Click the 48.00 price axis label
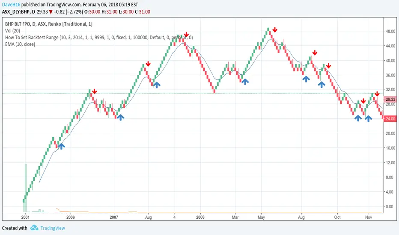 [x=390, y=31]
